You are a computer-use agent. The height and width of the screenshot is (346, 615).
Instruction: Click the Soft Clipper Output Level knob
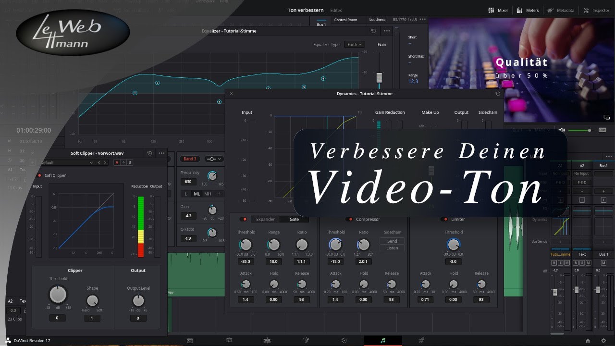point(138,300)
